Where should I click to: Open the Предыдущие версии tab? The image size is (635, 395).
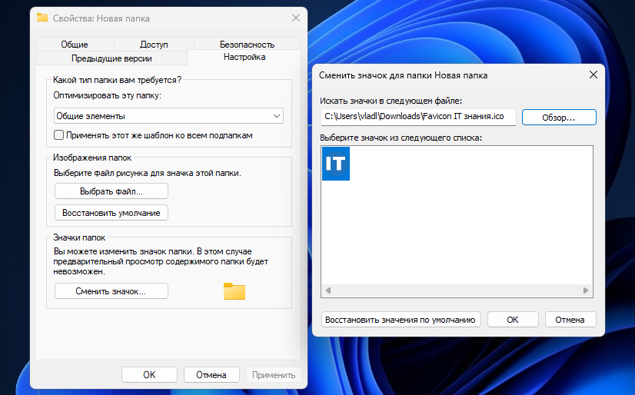click(x=111, y=58)
